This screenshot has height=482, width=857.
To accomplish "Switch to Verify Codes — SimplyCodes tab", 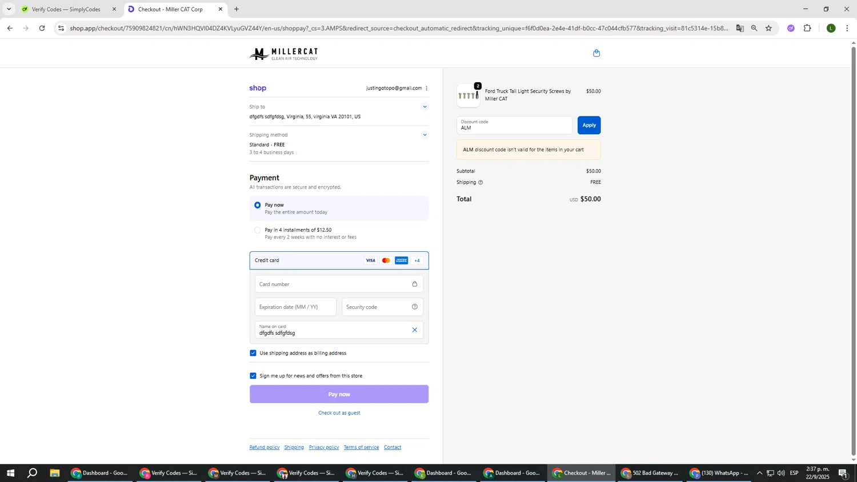I will point(67,9).
